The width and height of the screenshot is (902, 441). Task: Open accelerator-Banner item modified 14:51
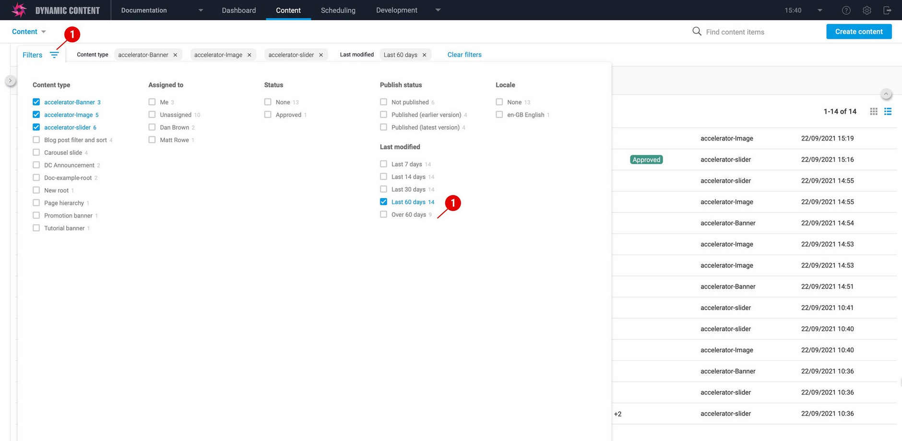(x=755, y=286)
